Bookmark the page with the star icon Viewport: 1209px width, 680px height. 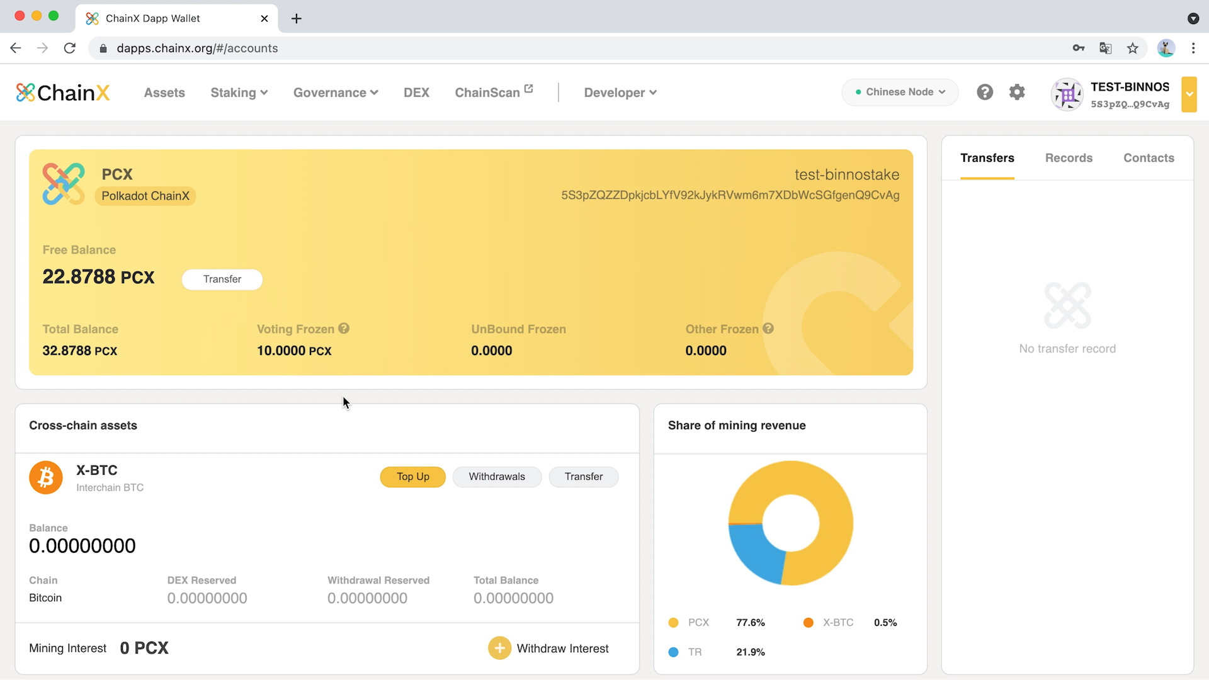point(1133,48)
